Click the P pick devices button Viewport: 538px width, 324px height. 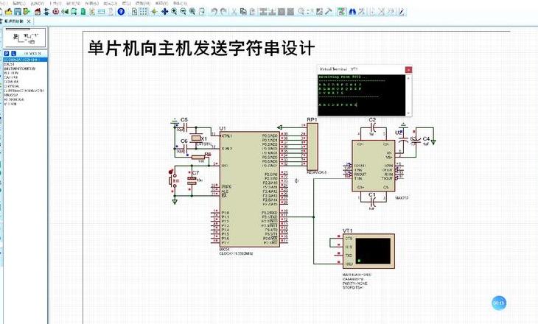(7, 54)
